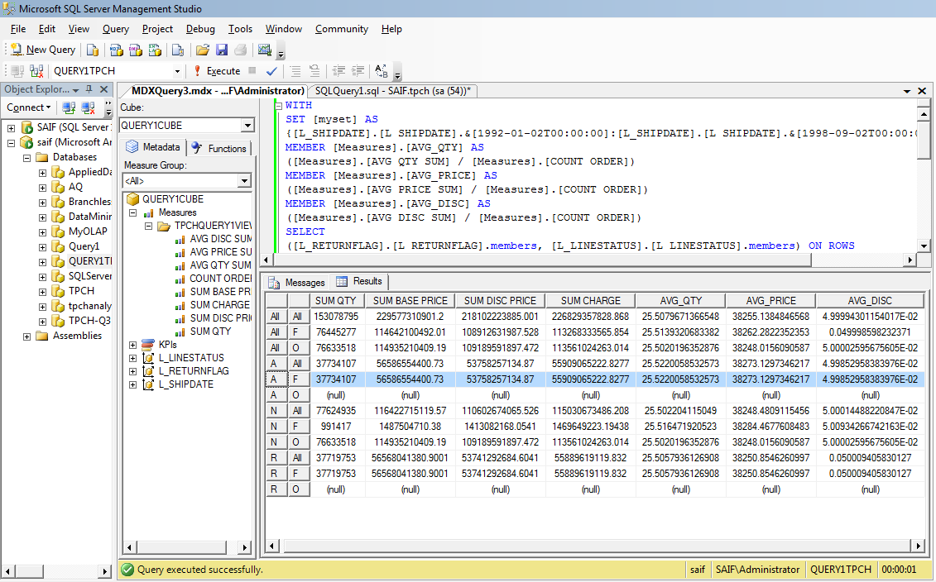Open the QUERY1TPCH database combo box
This screenshot has width=936, height=582.
coord(179,70)
